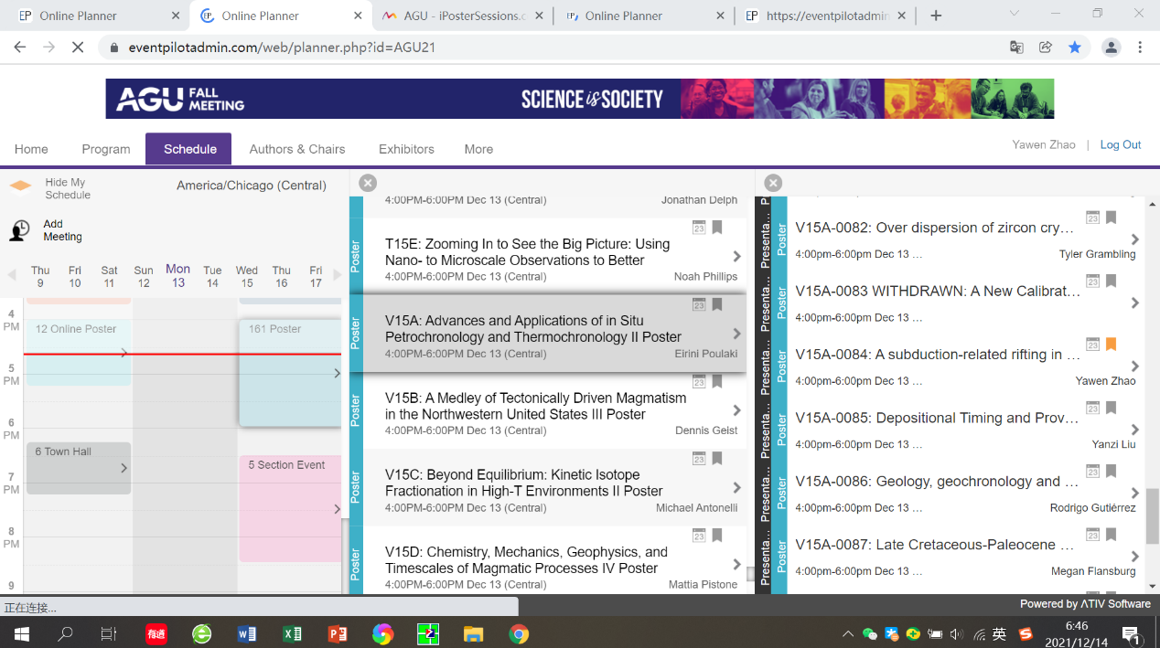Viewport: 1160px width, 648px height.
Task: Toggle bookmark for T15E Zooming In session
Action: (x=717, y=228)
